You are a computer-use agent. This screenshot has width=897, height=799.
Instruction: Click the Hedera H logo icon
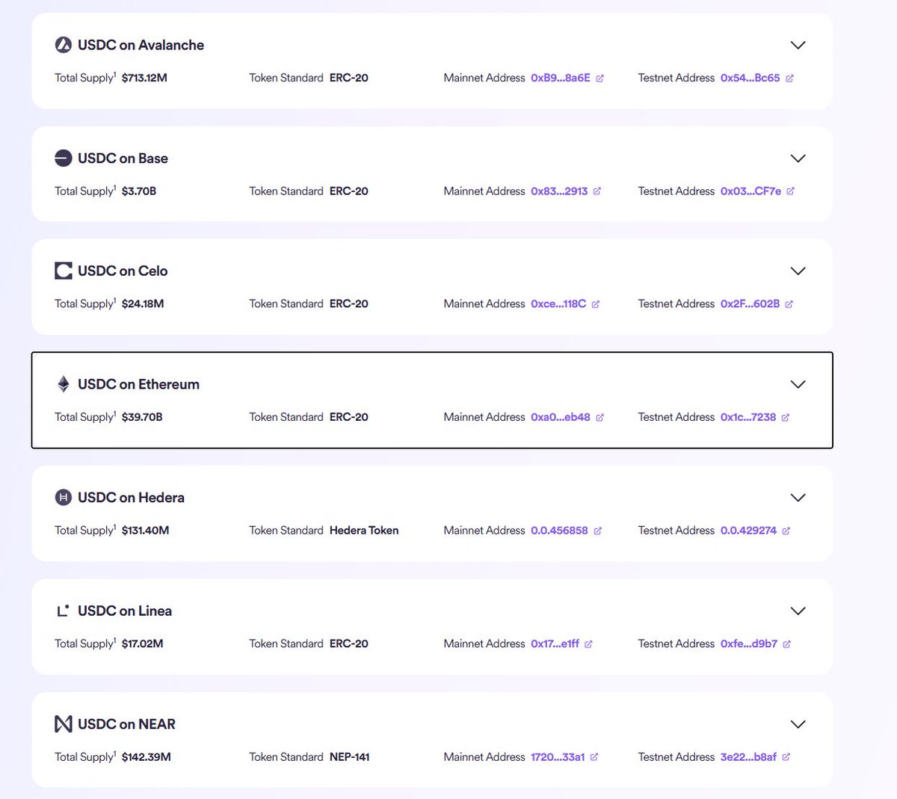[64, 497]
